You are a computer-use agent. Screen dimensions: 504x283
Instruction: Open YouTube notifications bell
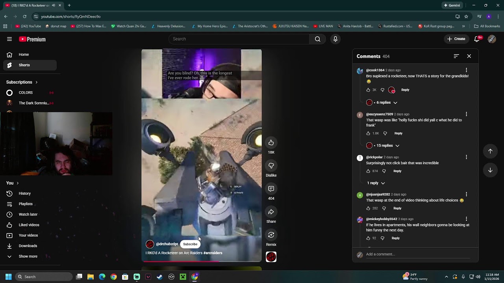(x=477, y=39)
